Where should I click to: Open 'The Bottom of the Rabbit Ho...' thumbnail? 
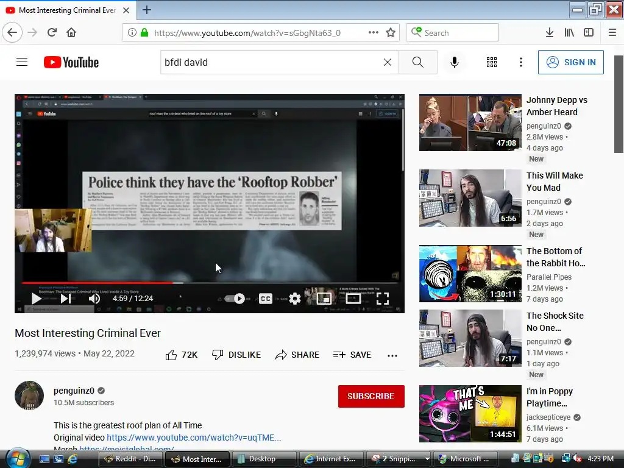coord(470,274)
